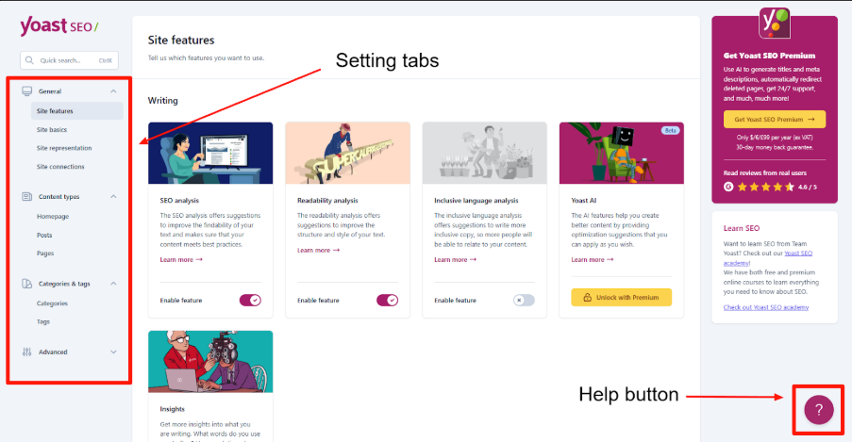This screenshot has width=852, height=442.
Task: Click Learn more under Yoast AI
Action: point(593,259)
